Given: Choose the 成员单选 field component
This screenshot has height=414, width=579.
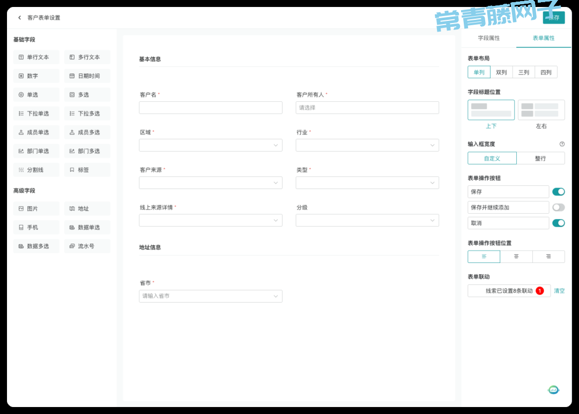Looking at the screenshot, I should click(x=36, y=132).
